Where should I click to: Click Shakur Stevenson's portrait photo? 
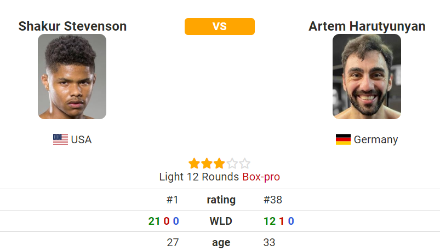pos(72,77)
